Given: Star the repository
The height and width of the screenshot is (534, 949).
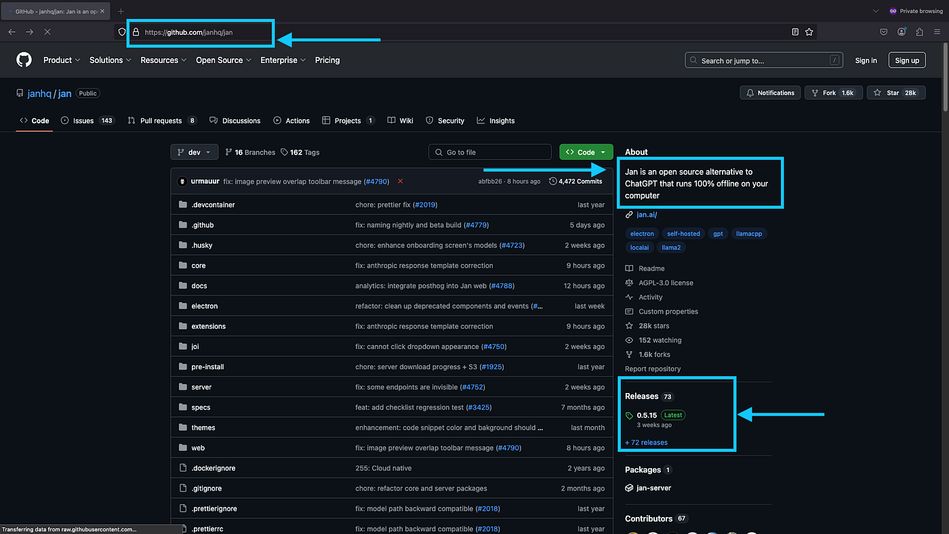Looking at the screenshot, I should (896, 93).
